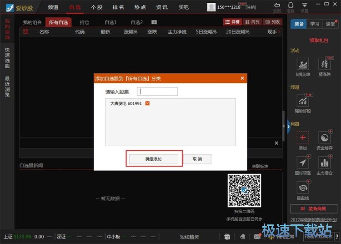Viewport: 341px width, 244px height.
Task: Open the mail envelope icon in status bar
Action: click(257, 236)
